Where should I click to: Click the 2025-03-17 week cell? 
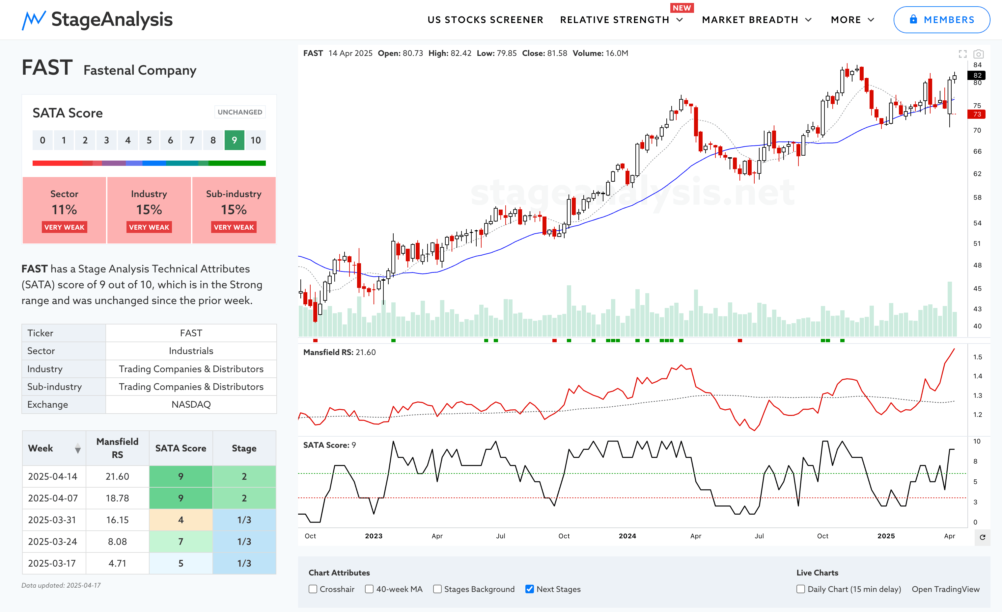click(x=54, y=563)
